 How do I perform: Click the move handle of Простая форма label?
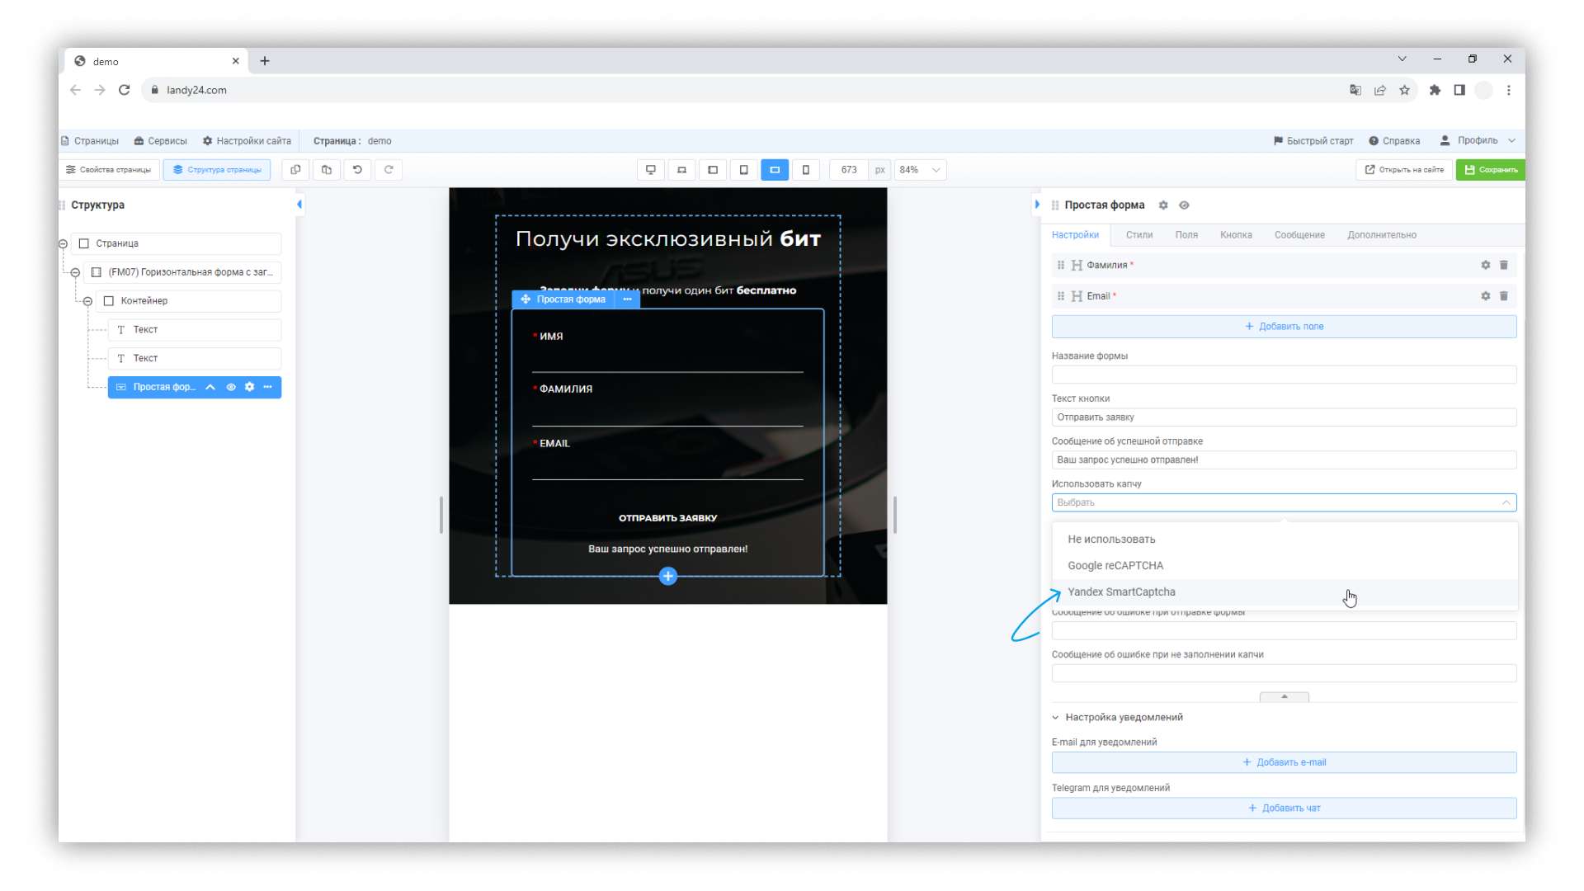click(526, 299)
